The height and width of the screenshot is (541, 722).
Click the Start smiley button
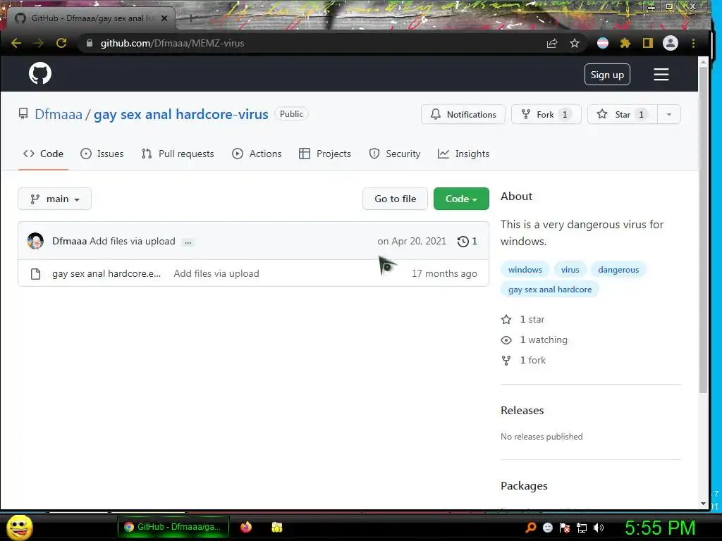20,527
